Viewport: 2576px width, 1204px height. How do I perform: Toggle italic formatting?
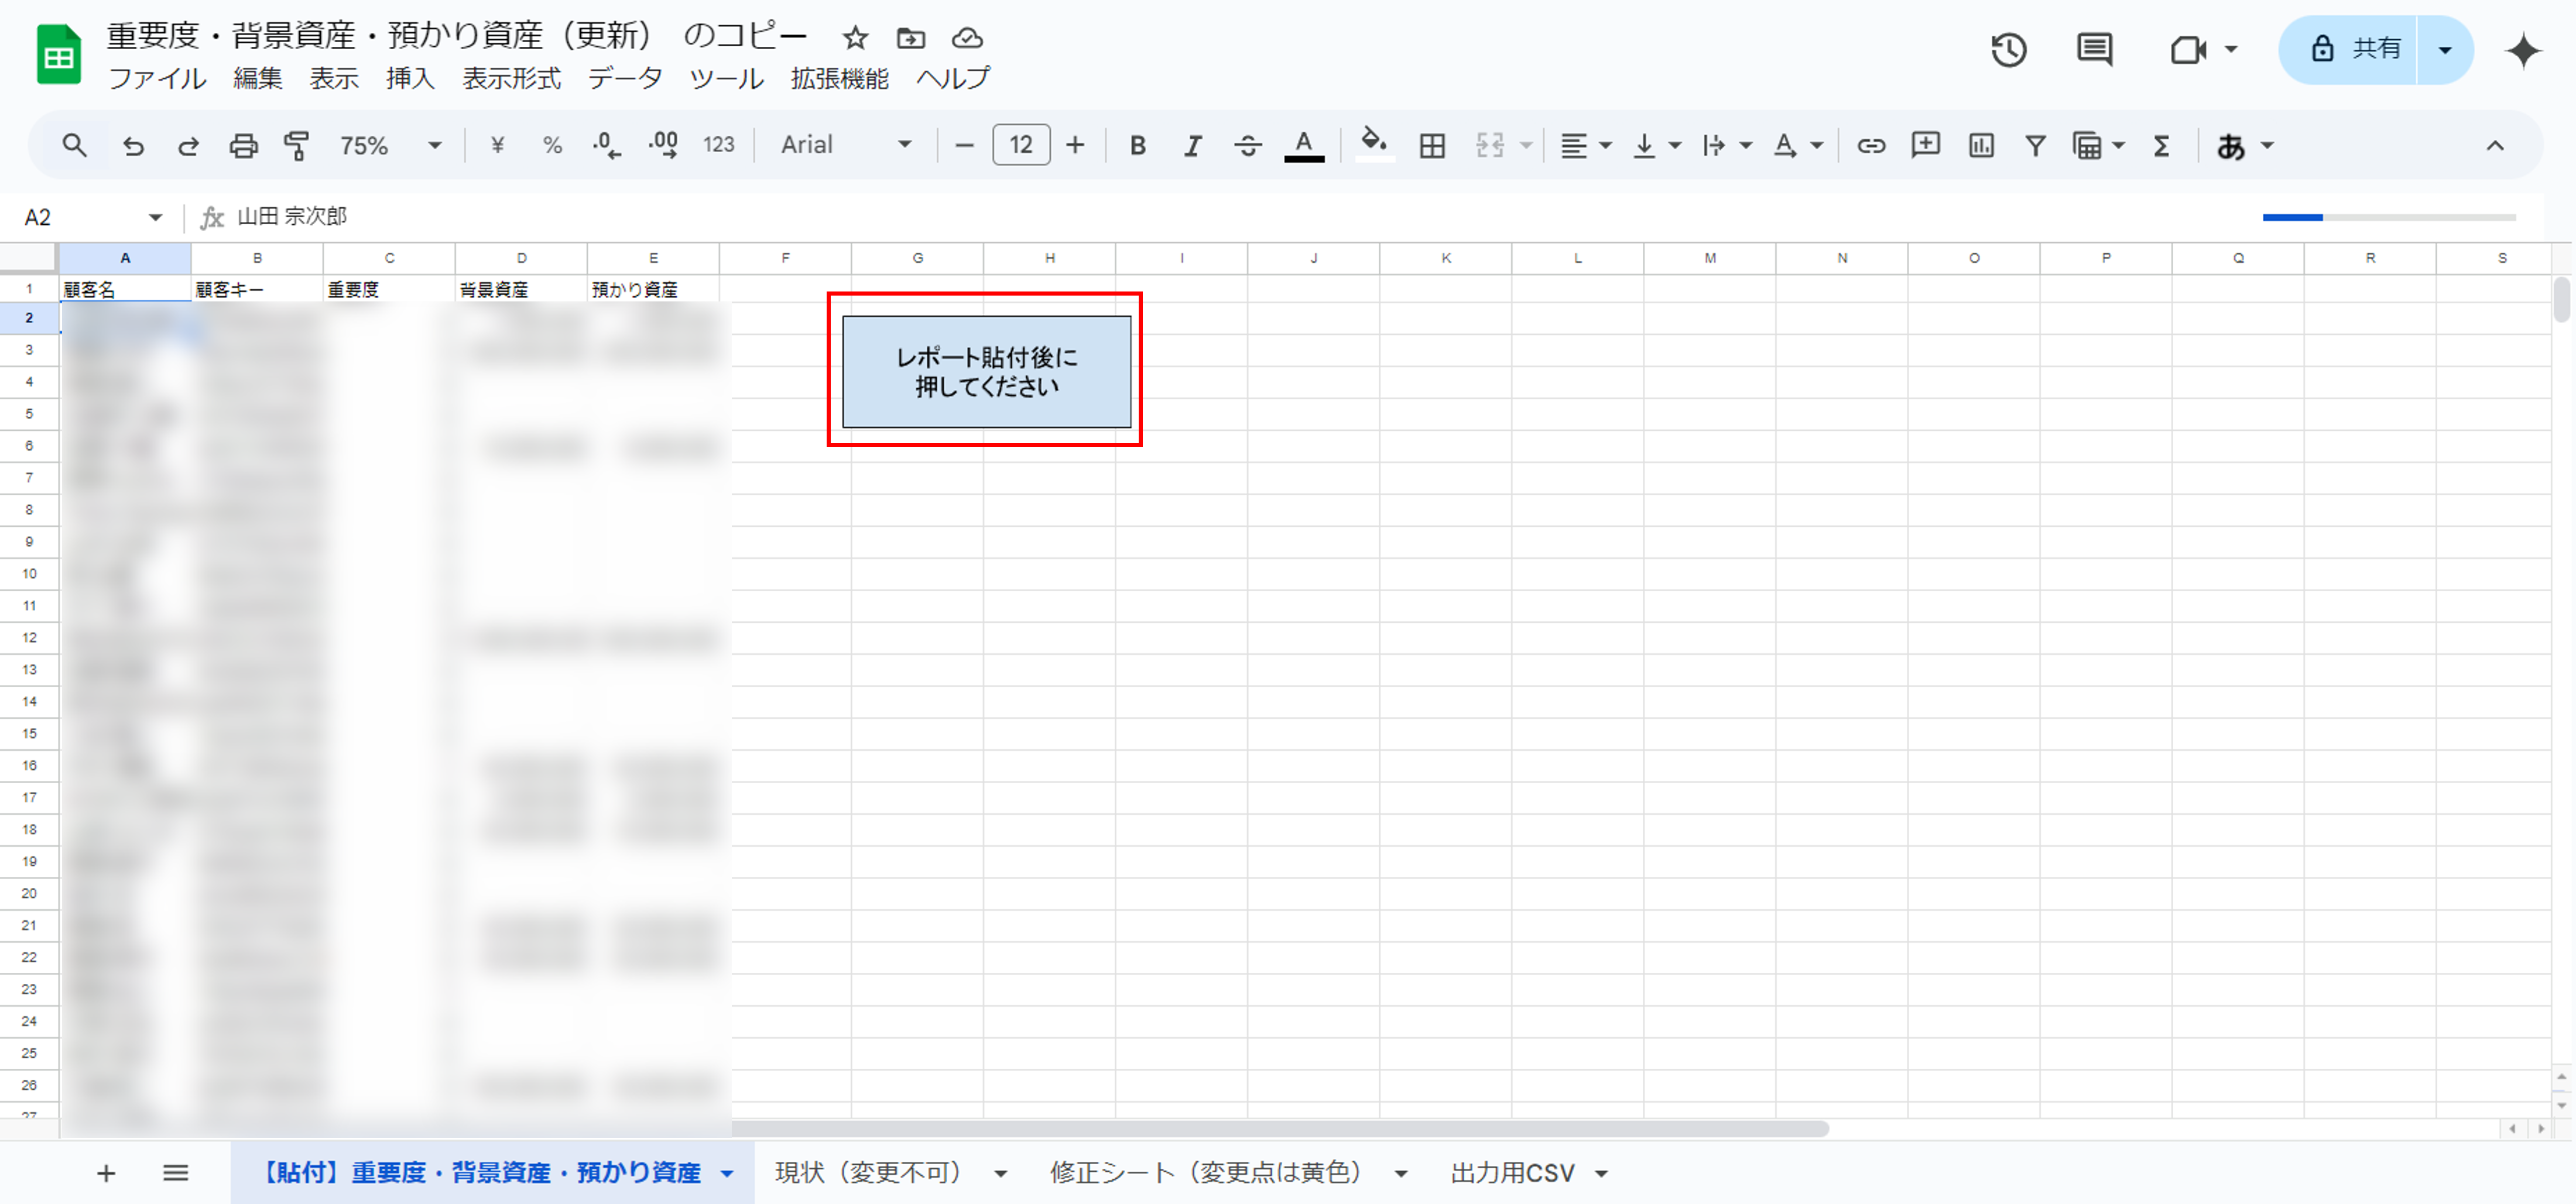click(1192, 146)
